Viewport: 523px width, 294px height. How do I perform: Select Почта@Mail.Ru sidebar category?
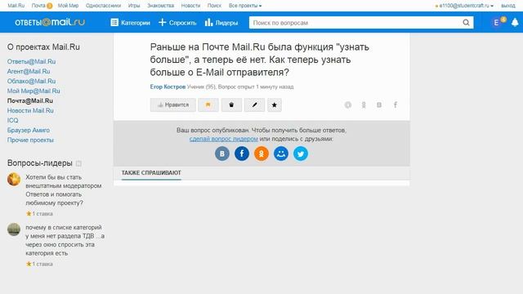(x=30, y=100)
